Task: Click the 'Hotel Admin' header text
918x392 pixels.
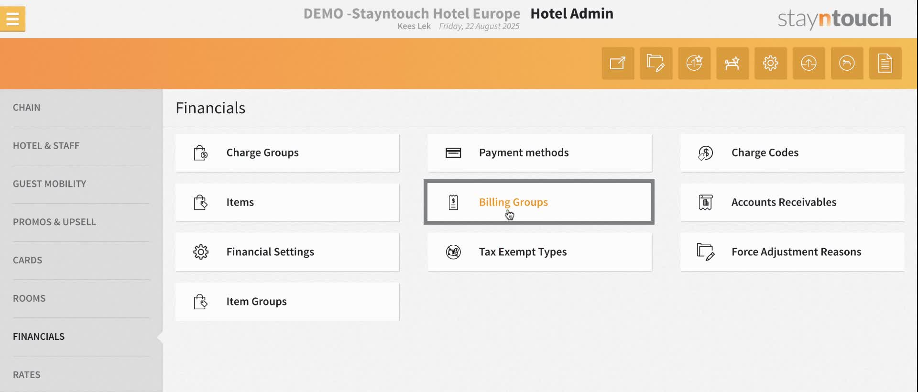Action: pyautogui.click(x=572, y=13)
